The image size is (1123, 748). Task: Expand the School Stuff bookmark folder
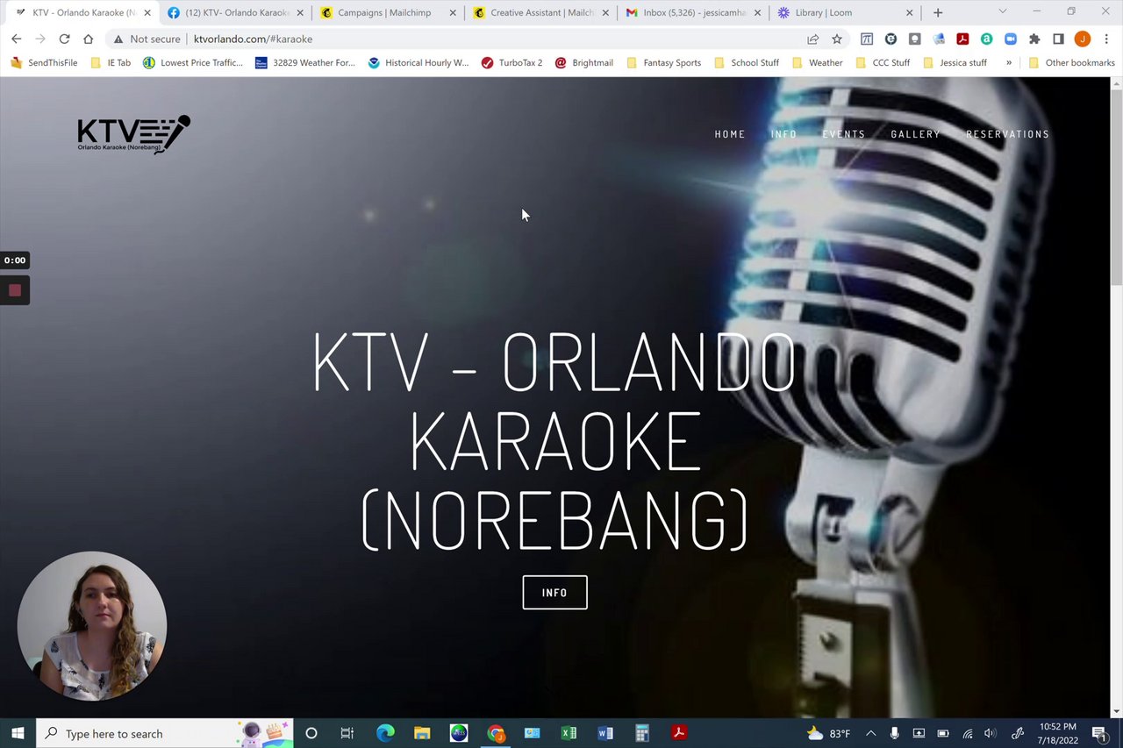[x=746, y=62]
